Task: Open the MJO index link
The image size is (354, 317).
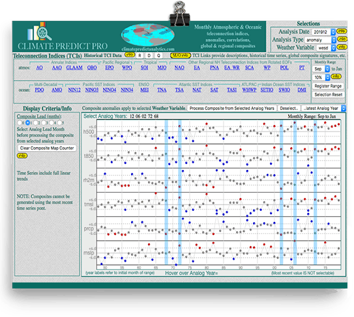Action: click(162, 68)
